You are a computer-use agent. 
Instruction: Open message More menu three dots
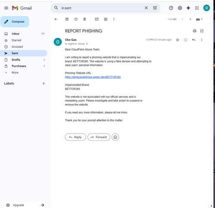pos(202,40)
